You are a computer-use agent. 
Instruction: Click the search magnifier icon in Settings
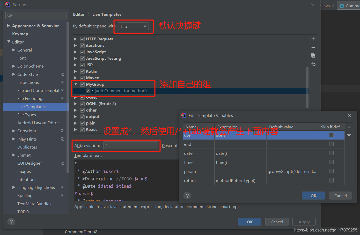(x=10, y=16)
